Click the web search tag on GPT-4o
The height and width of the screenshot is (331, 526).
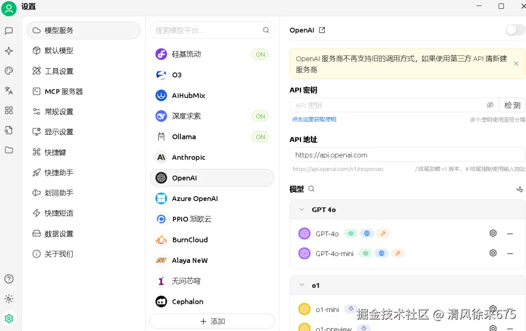367,234
